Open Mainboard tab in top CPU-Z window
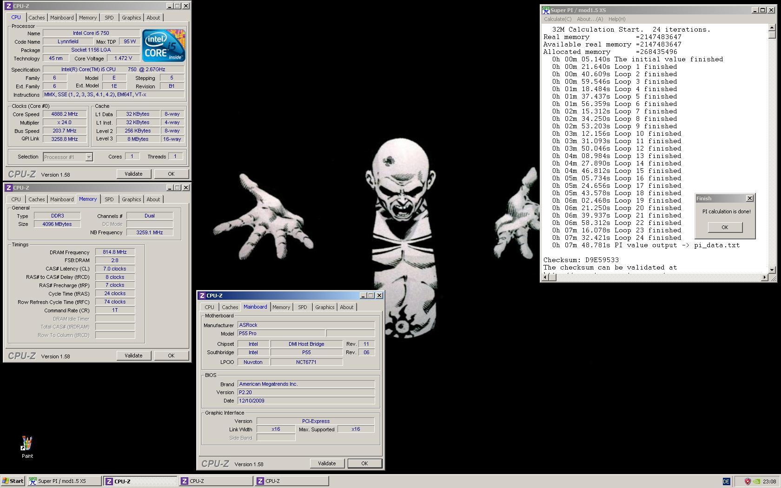Image resolution: width=781 pixels, height=488 pixels. pos(62,18)
